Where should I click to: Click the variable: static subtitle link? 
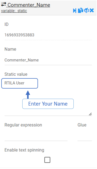[x=14, y=11]
